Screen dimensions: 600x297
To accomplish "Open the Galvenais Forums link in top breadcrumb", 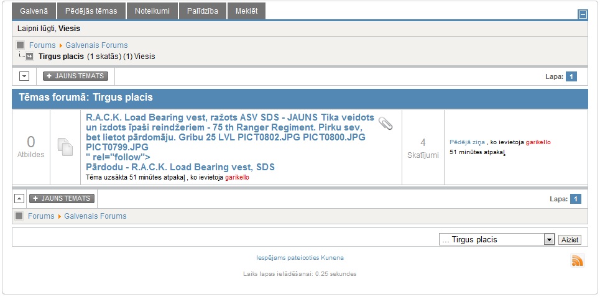I will click(x=96, y=45).
